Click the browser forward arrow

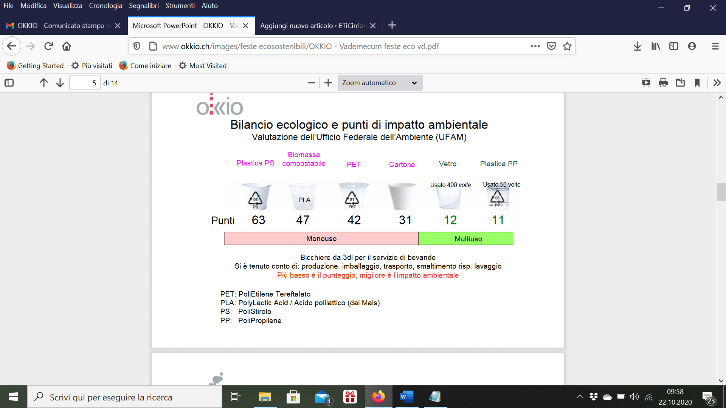[x=30, y=46]
